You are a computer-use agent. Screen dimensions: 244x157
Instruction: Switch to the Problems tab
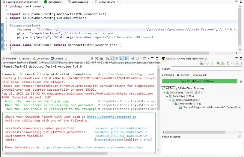9,59
